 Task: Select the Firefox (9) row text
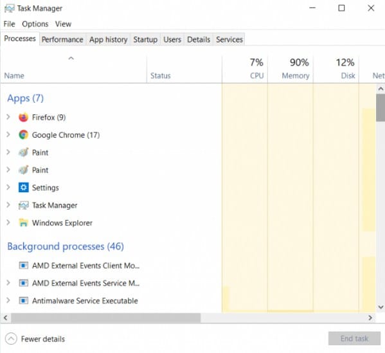pos(49,118)
